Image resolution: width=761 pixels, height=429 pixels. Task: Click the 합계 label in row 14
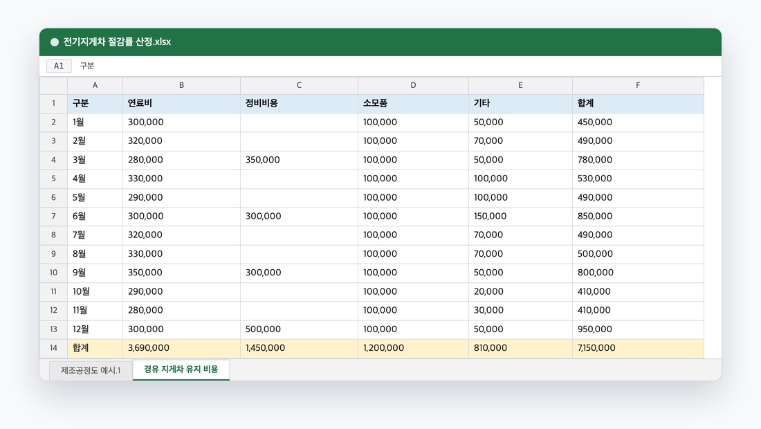click(x=95, y=348)
